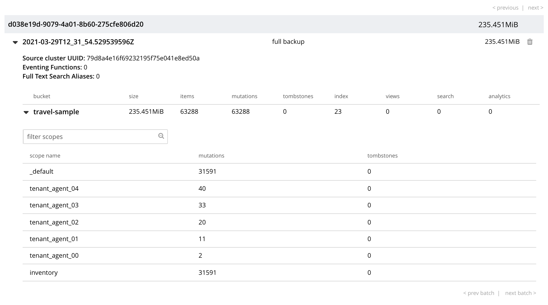This screenshot has height=305, width=548.
Task: Go to the next page link
Action: click(535, 8)
